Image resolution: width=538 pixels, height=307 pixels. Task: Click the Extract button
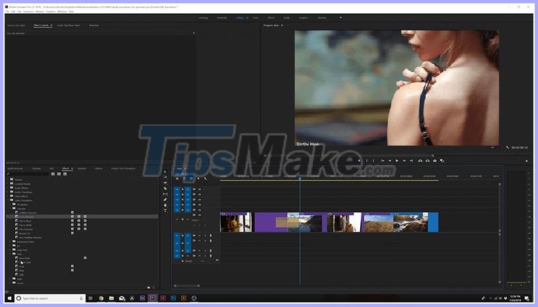point(428,161)
